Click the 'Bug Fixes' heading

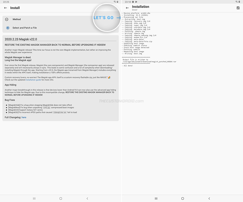10,100
